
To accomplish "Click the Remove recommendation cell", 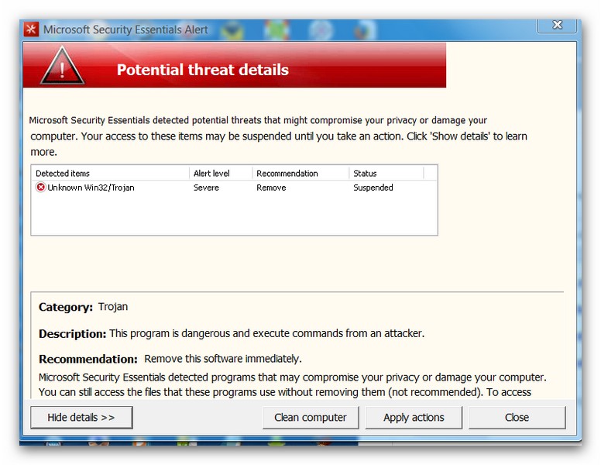I will click(271, 188).
